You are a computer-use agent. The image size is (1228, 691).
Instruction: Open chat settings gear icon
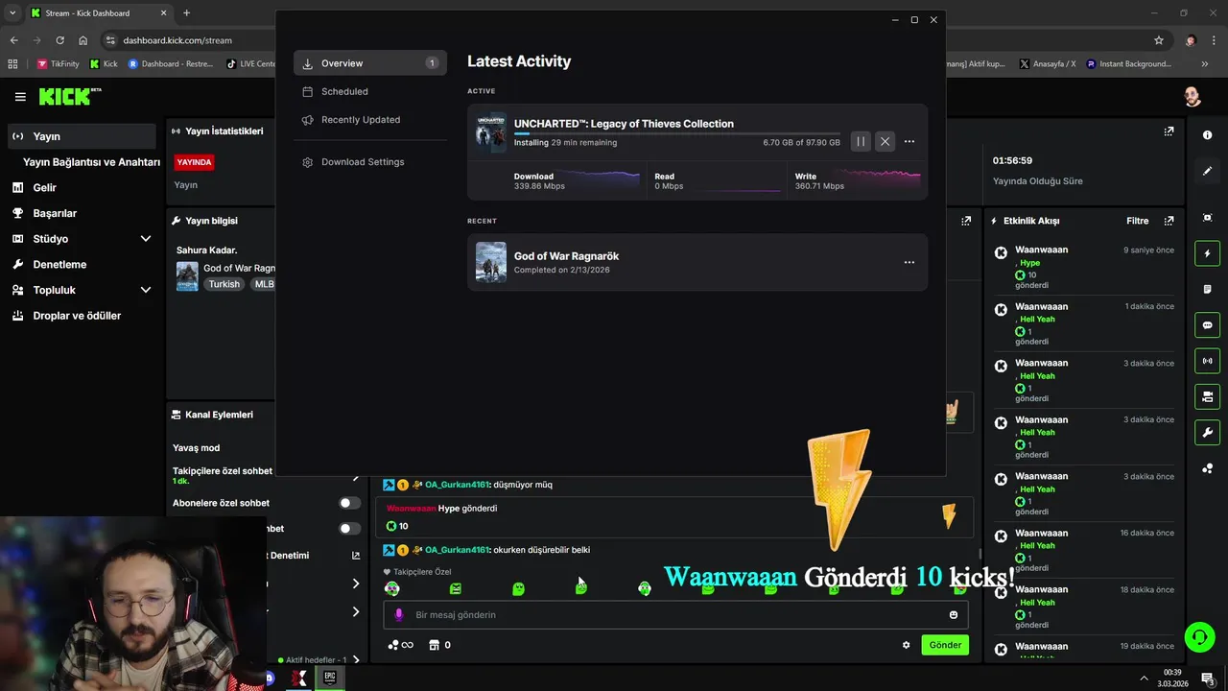(906, 645)
